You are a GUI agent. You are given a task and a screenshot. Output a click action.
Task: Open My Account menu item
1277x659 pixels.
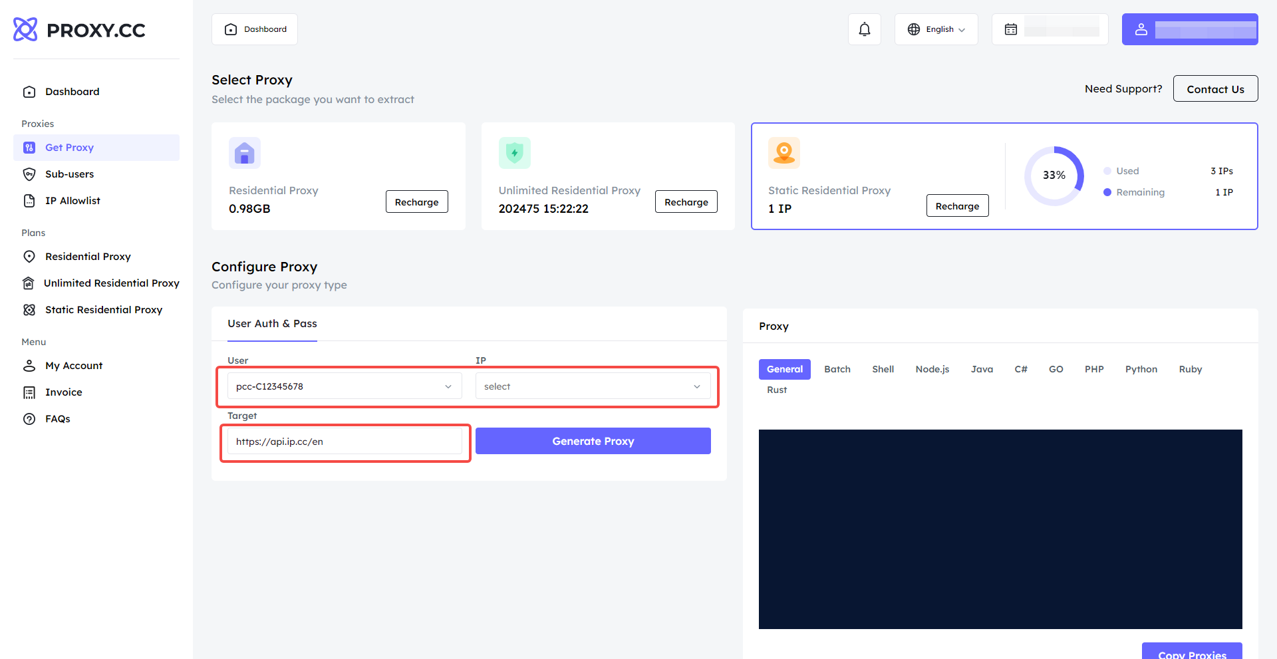pos(96,366)
